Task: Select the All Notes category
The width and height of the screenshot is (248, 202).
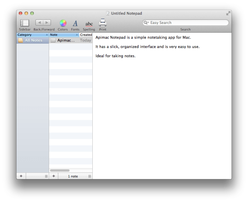Action: coord(33,40)
